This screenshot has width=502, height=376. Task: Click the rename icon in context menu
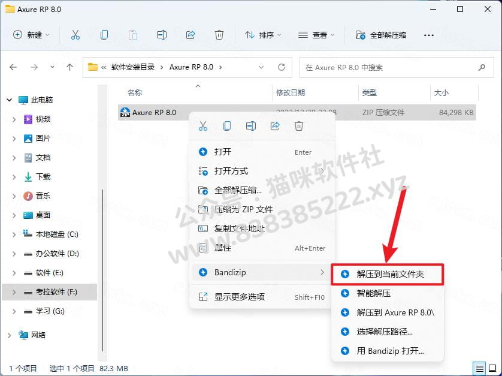tap(251, 126)
